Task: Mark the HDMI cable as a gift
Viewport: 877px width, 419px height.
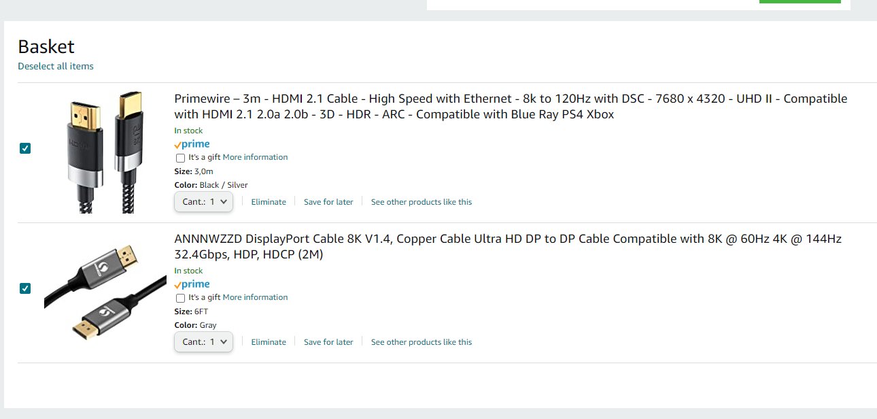Action: 181,158
